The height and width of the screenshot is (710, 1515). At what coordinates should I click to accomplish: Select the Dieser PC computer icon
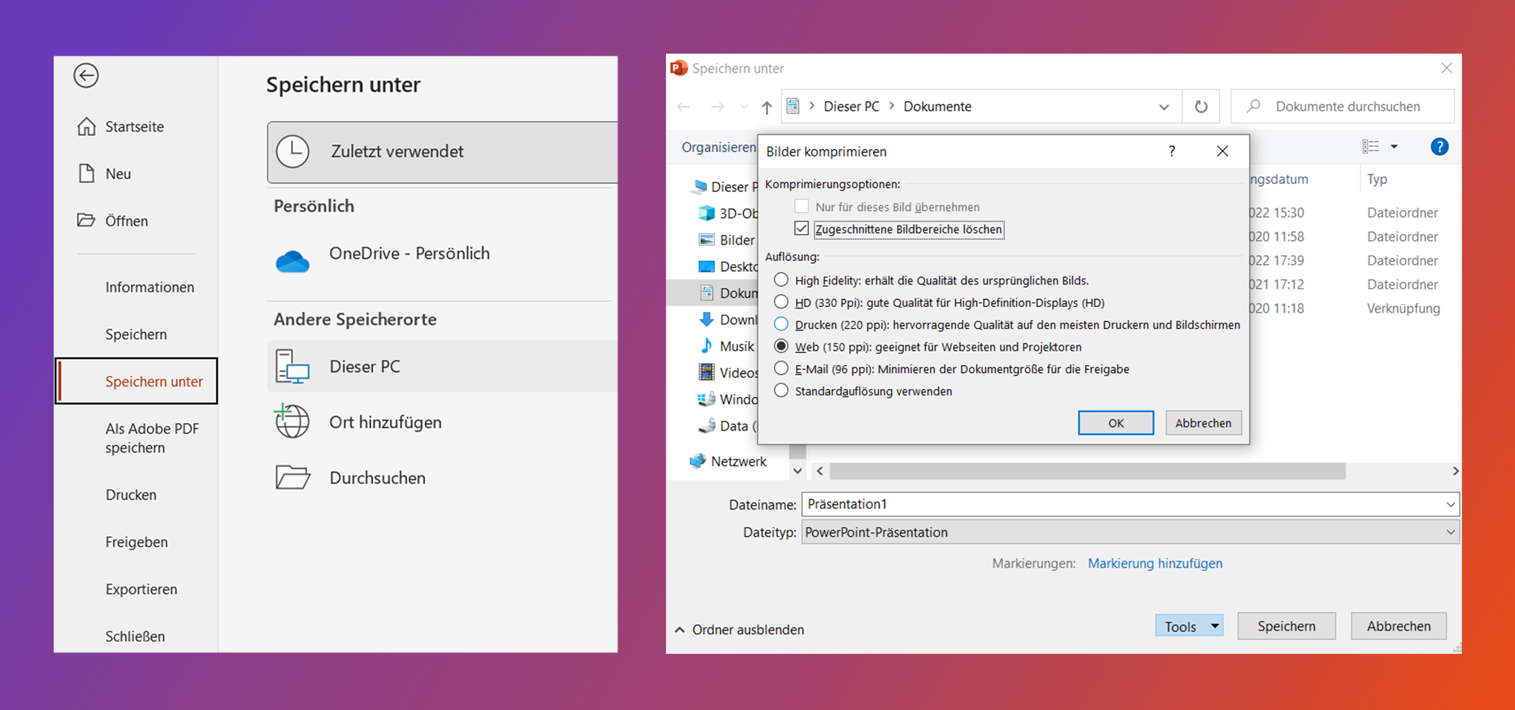coord(292,366)
